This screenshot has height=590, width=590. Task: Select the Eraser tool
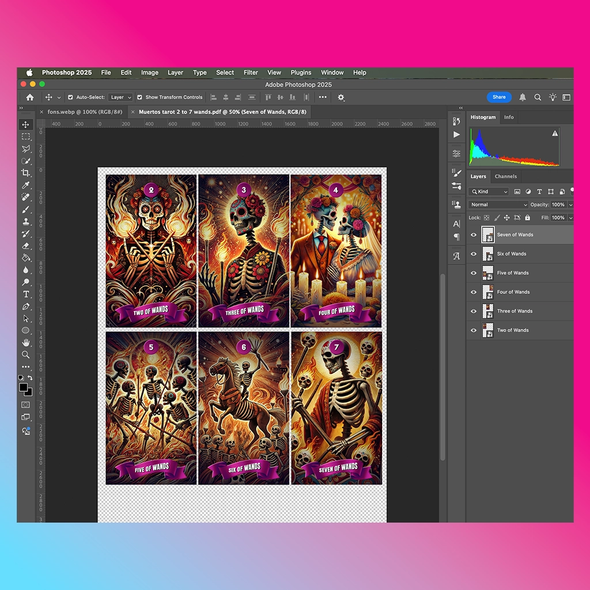point(25,245)
